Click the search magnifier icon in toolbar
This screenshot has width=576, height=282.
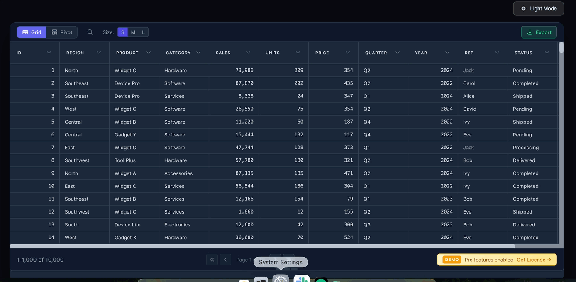(x=90, y=32)
